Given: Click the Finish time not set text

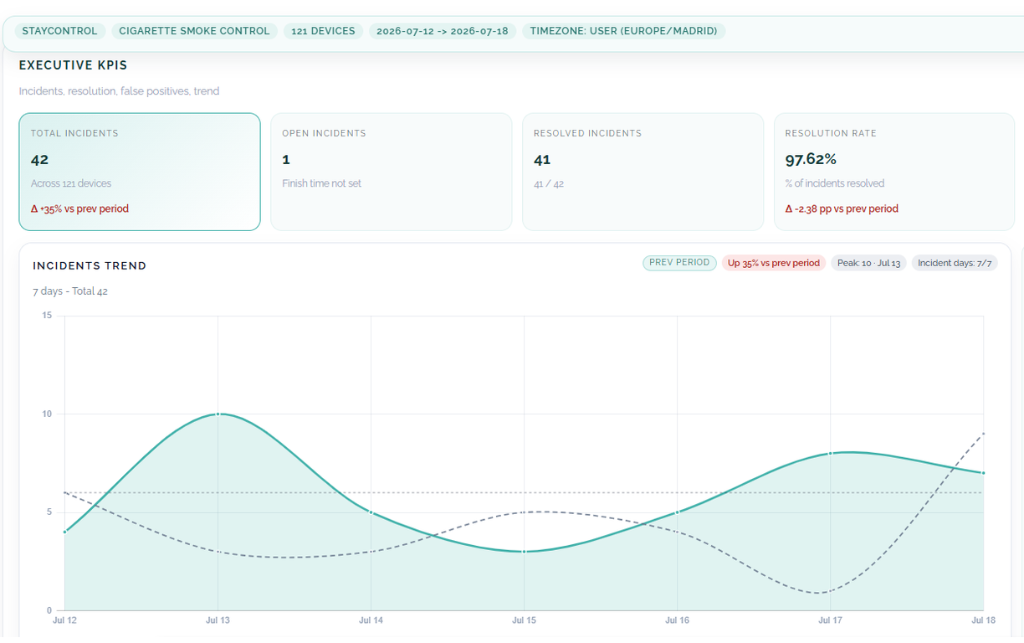Looking at the screenshot, I should (x=321, y=183).
